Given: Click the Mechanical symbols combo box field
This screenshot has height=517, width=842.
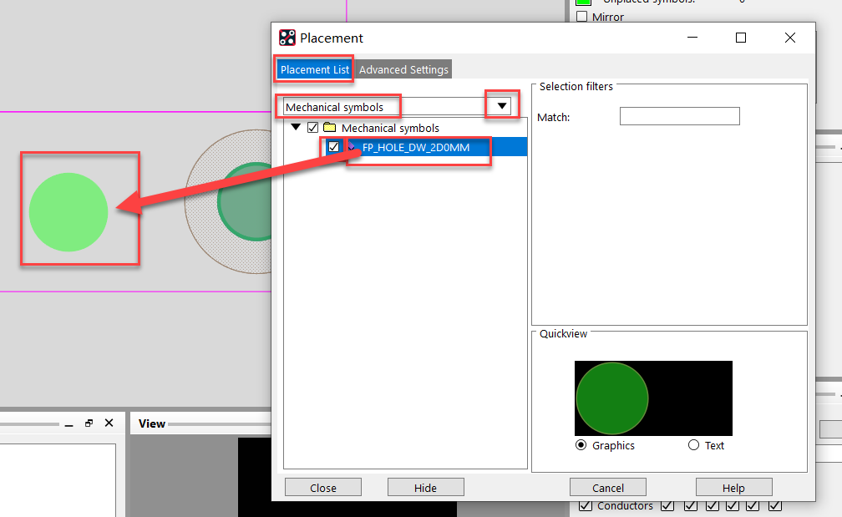Looking at the screenshot, I should coord(384,107).
